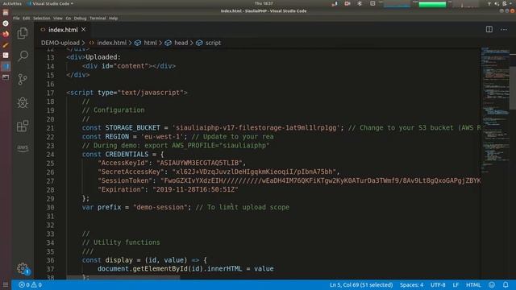Open the Selection menu
The image size is (516, 290).
point(41,19)
